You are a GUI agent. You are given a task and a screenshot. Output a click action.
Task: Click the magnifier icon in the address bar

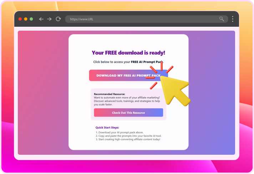coord(222,19)
